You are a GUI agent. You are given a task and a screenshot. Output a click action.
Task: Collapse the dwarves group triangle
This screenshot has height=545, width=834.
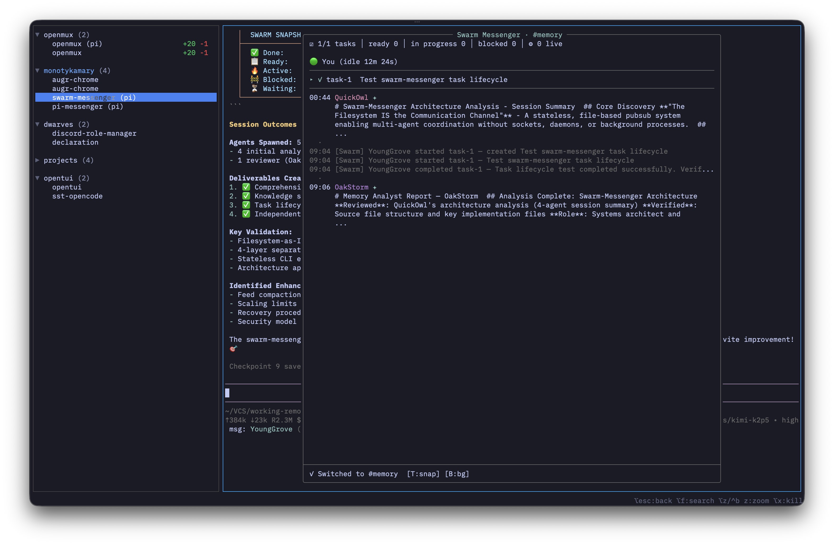tap(37, 124)
